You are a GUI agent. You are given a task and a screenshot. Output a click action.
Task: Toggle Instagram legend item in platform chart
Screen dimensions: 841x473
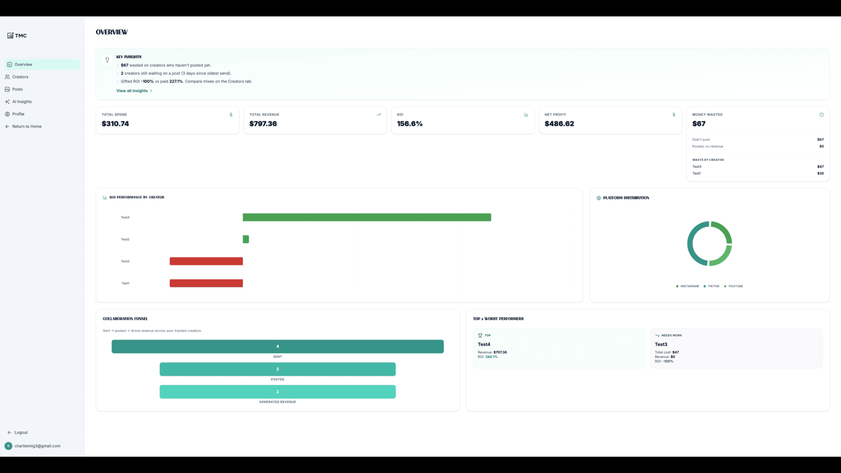(688, 286)
